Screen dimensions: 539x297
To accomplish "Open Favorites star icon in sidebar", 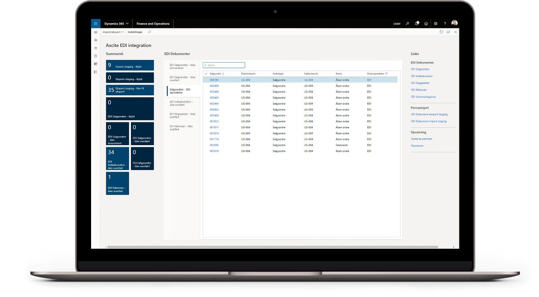I will click(96, 48).
